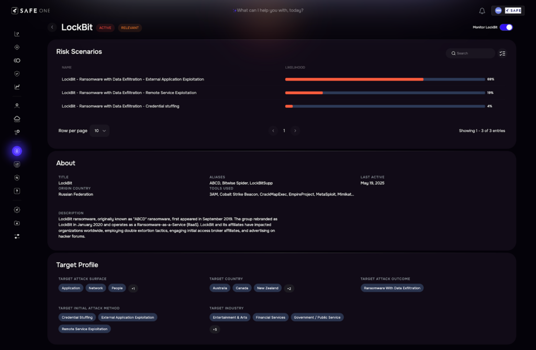Open the Remote Service Exploitation risk scenario
Screen dimensions: 536x350
tap(129, 93)
